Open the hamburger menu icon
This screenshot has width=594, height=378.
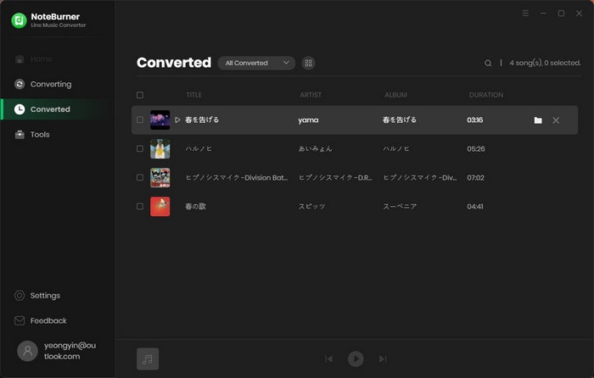tap(525, 14)
